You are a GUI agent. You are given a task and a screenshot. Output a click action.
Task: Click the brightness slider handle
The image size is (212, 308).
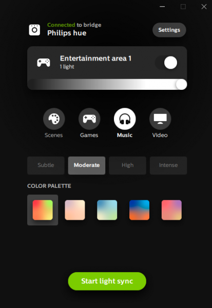click(181, 85)
